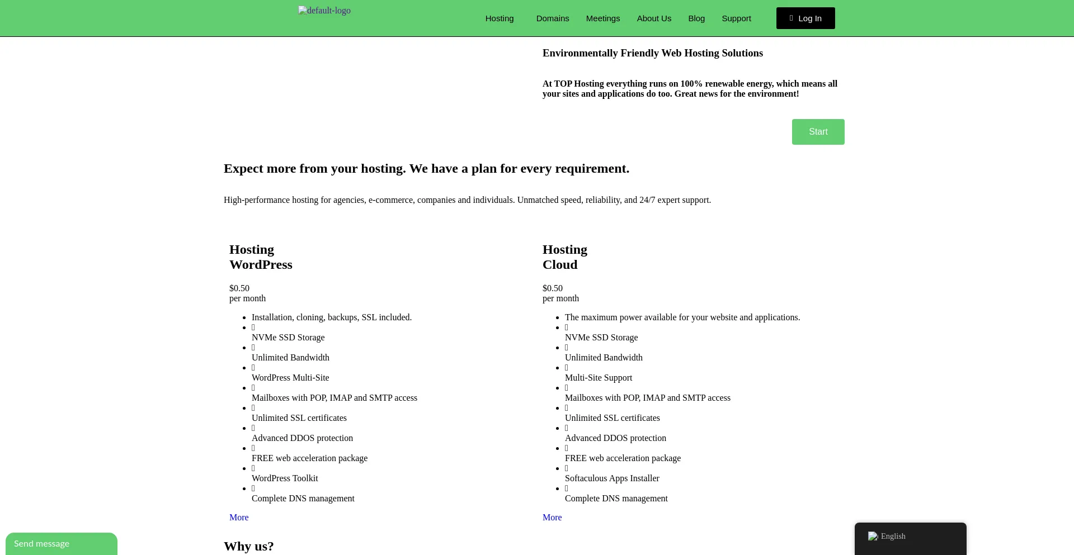Image resolution: width=1074 pixels, height=555 pixels.
Task: Open More link under Hosting Cloud
Action: click(x=552, y=518)
